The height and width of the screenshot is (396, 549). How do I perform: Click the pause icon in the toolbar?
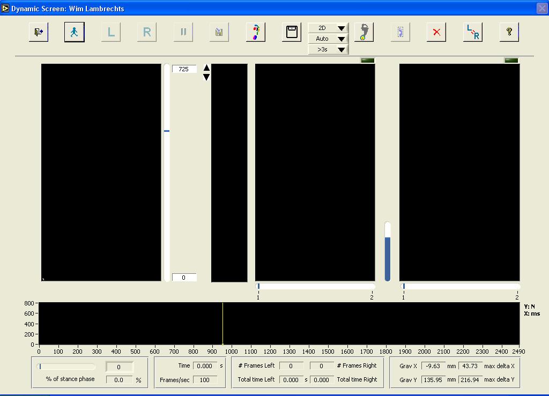(x=183, y=32)
